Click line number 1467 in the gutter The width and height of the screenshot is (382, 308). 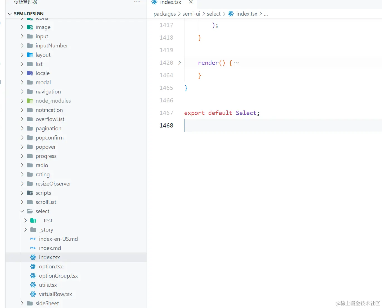[x=166, y=113]
